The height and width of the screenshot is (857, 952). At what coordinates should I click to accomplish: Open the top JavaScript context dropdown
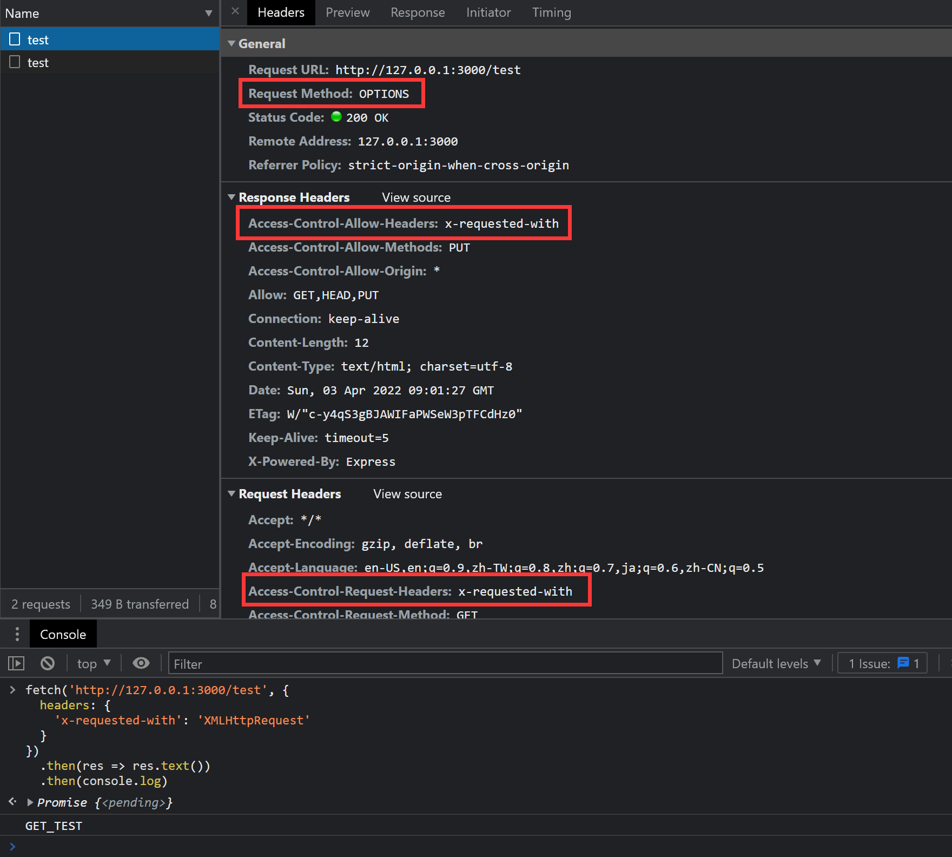[x=94, y=663]
